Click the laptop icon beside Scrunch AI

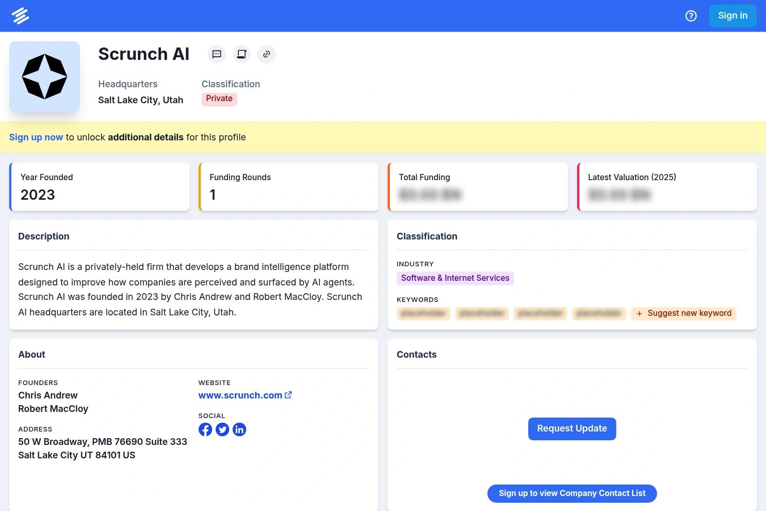point(241,54)
